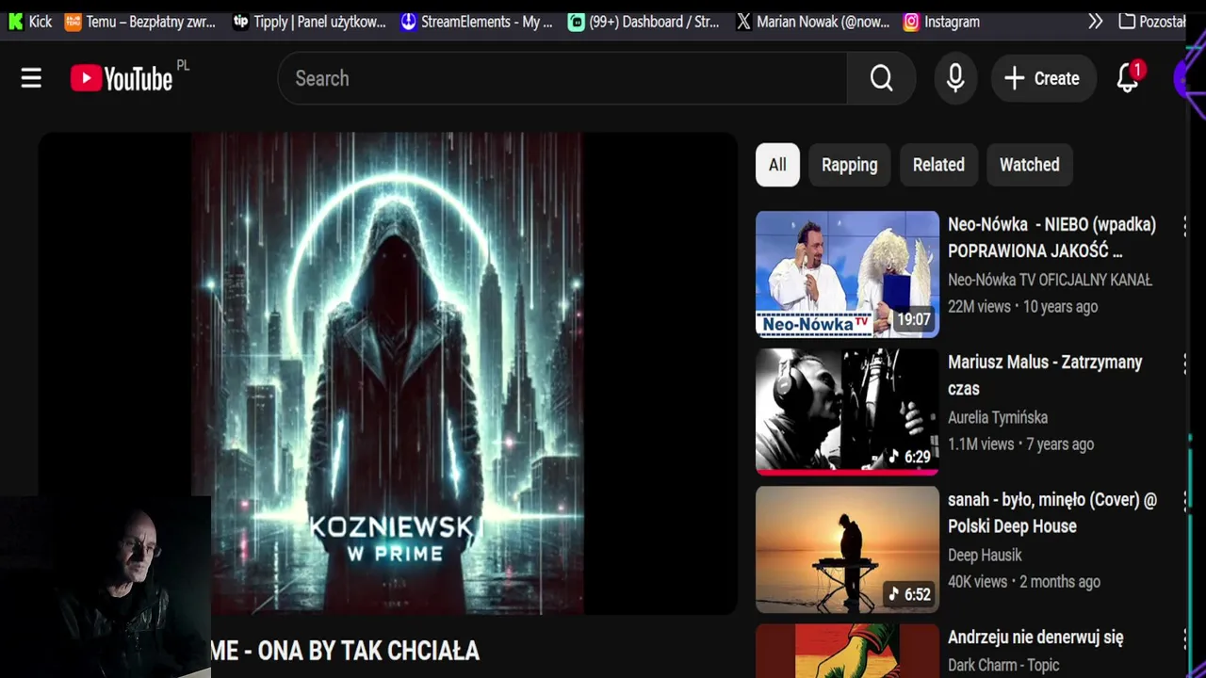Viewport: 1206px width, 678px height.
Task: Open the Instagram bookmark
Action: [941, 22]
